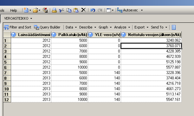
Task: Click the Autoexec process flow button
Action: 127,10
